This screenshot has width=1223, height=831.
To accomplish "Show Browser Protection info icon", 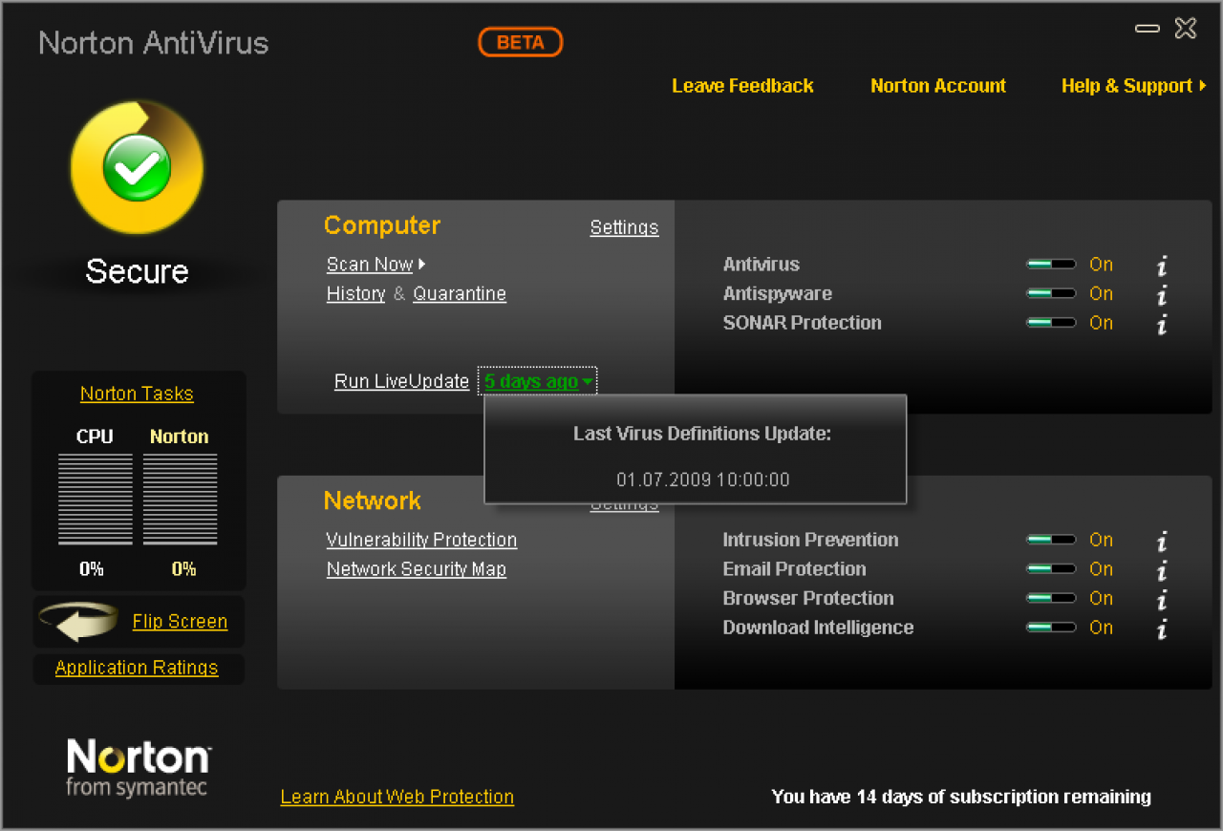I will pyautogui.click(x=1162, y=601).
